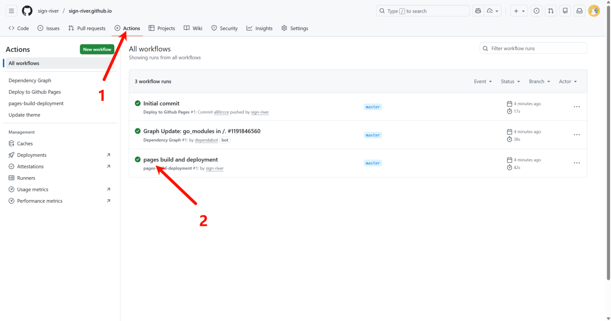Switch to the Issues tab
This screenshot has width=611, height=321.
click(x=48, y=28)
